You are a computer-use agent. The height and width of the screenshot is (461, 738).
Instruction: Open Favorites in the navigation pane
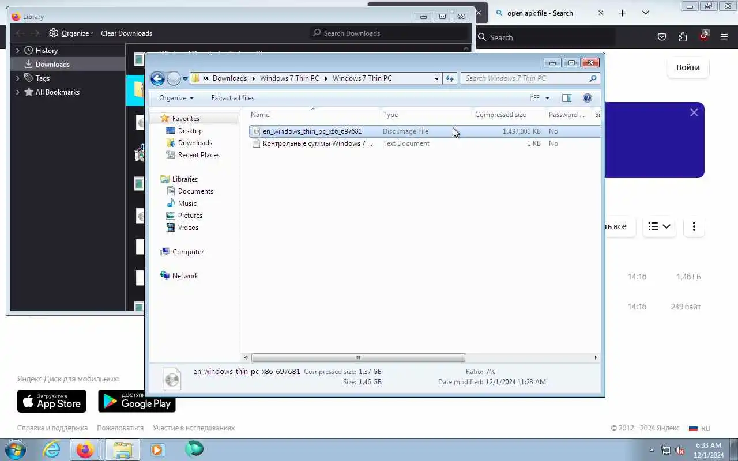click(x=186, y=119)
